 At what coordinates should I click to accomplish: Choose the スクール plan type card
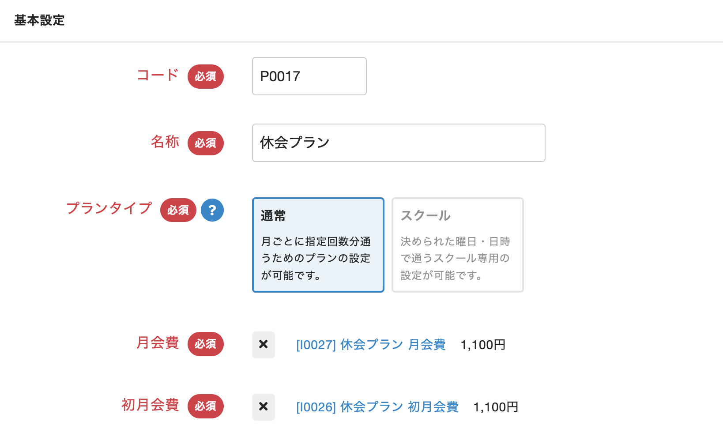click(x=457, y=245)
